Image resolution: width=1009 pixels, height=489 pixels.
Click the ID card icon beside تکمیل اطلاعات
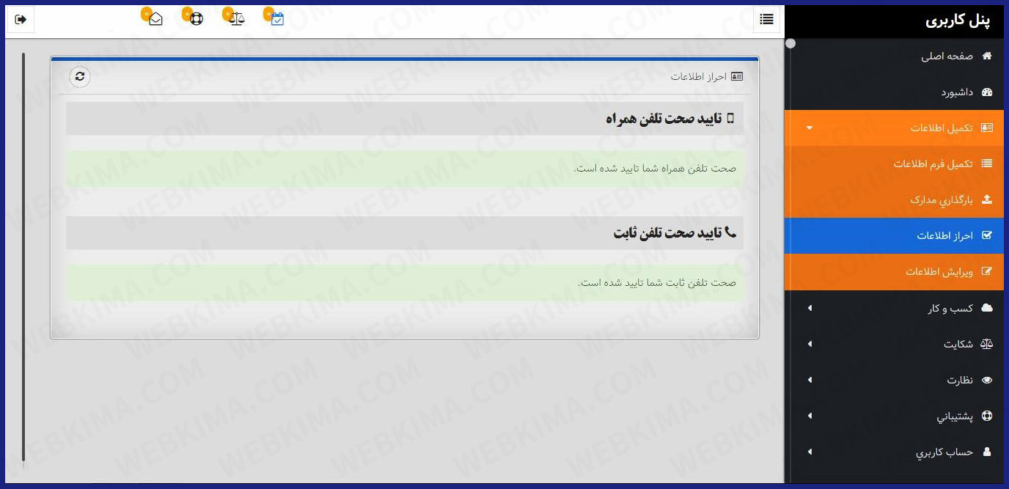pyautogui.click(x=987, y=128)
